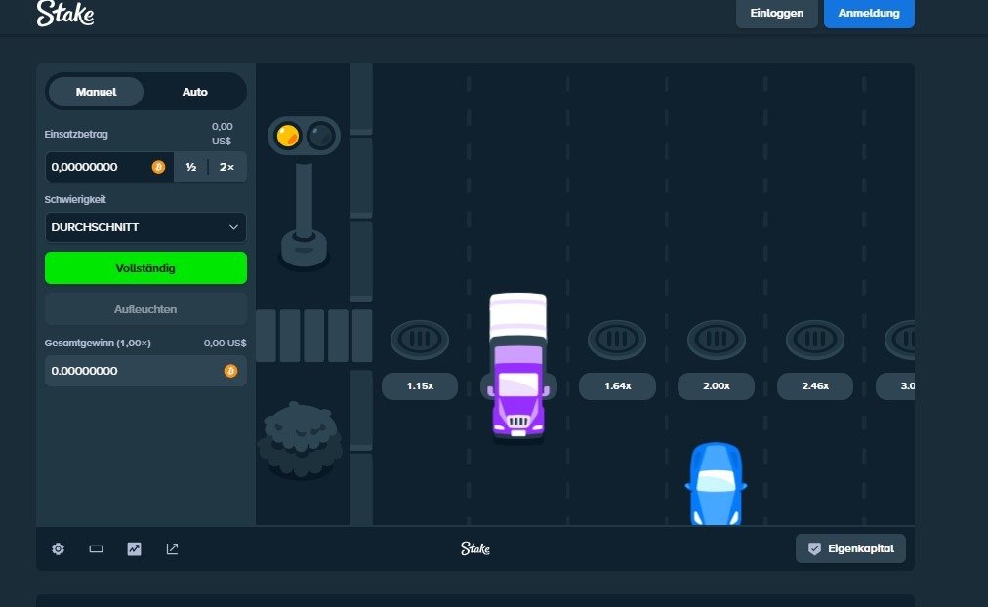Click the manhole above 2.00x multiplier
This screenshot has height=607, width=988.
point(716,340)
